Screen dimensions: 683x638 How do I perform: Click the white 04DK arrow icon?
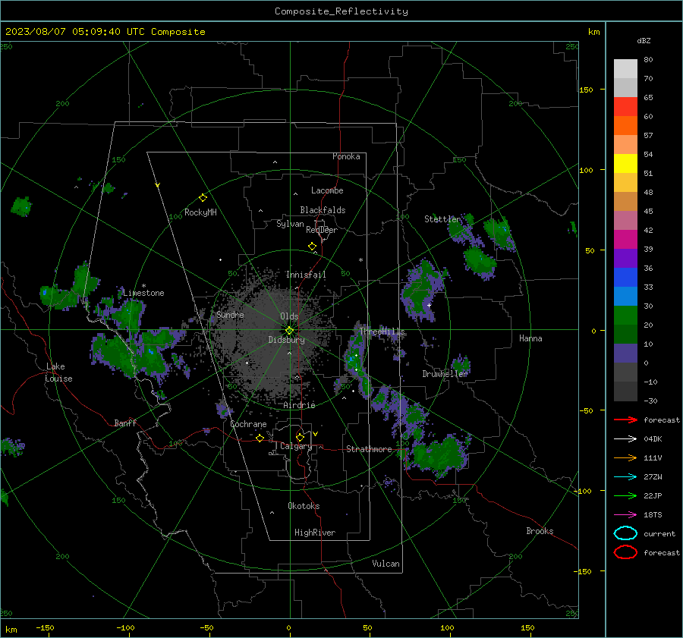[625, 438]
